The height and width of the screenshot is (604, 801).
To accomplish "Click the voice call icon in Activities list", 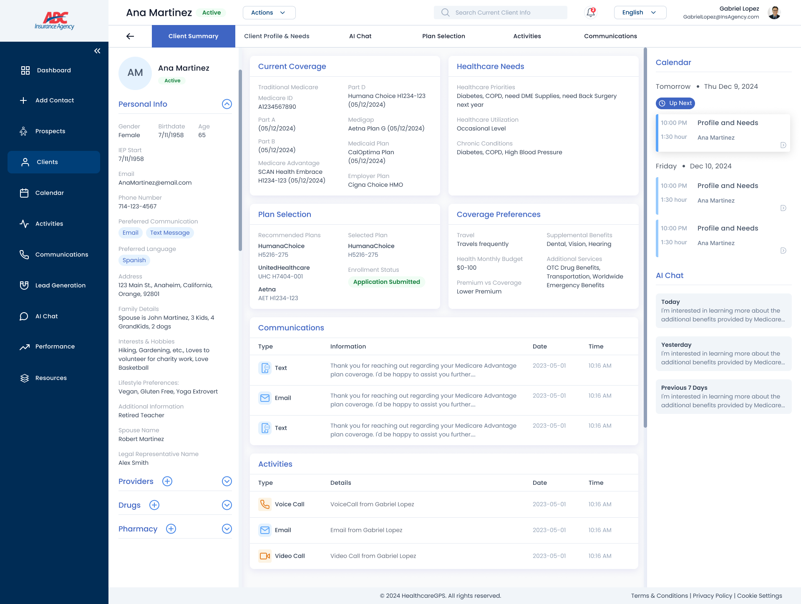I will click(x=264, y=504).
